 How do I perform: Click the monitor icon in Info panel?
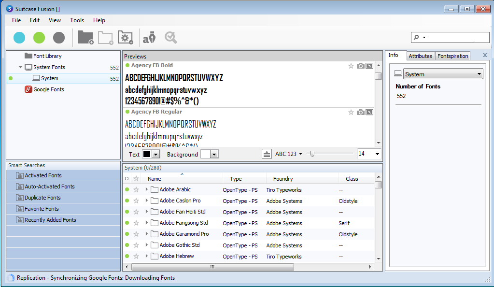click(x=398, y=73)
